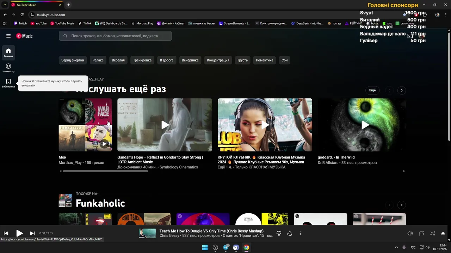Open the Мой playlist title link
Viewport: 451px width, 253px height.
(x=62, y=157)
